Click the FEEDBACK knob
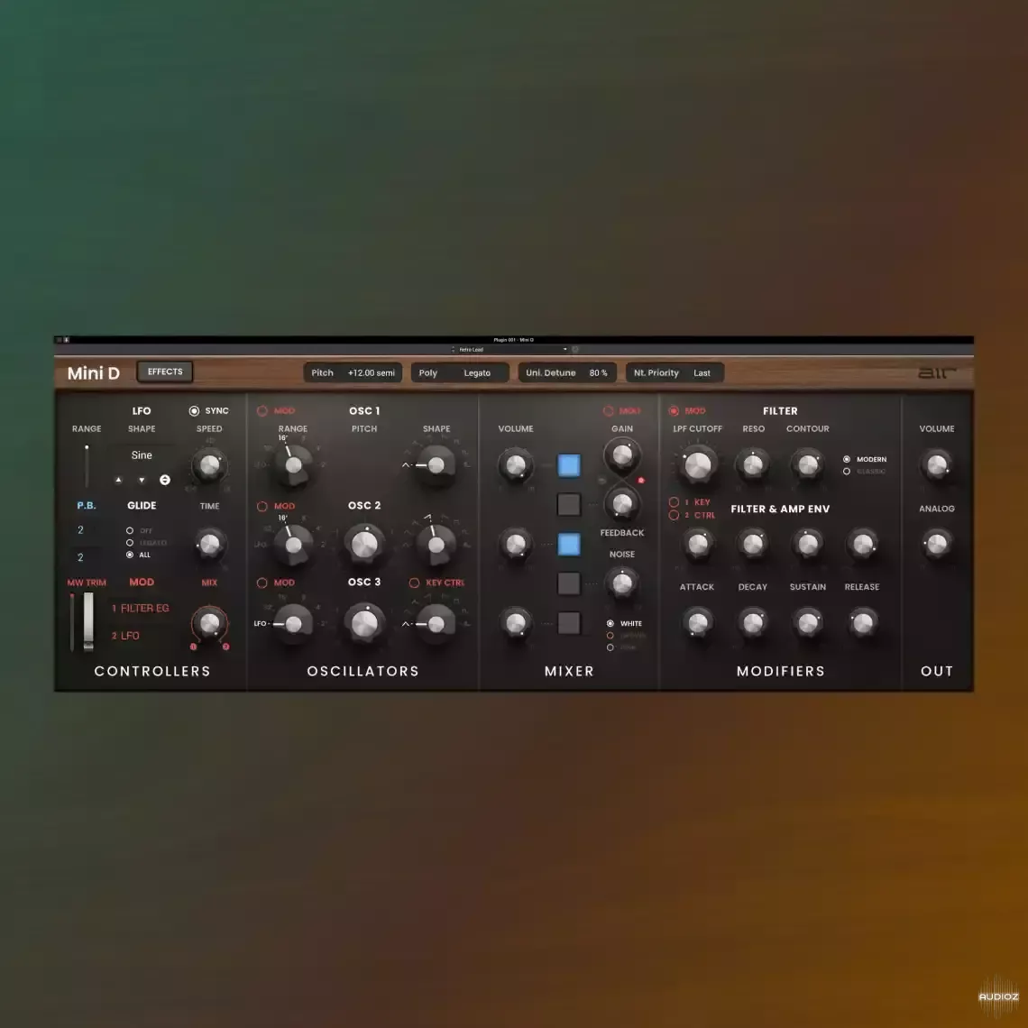Screen dimensions: 1028x1028 [x=622, y=503]
